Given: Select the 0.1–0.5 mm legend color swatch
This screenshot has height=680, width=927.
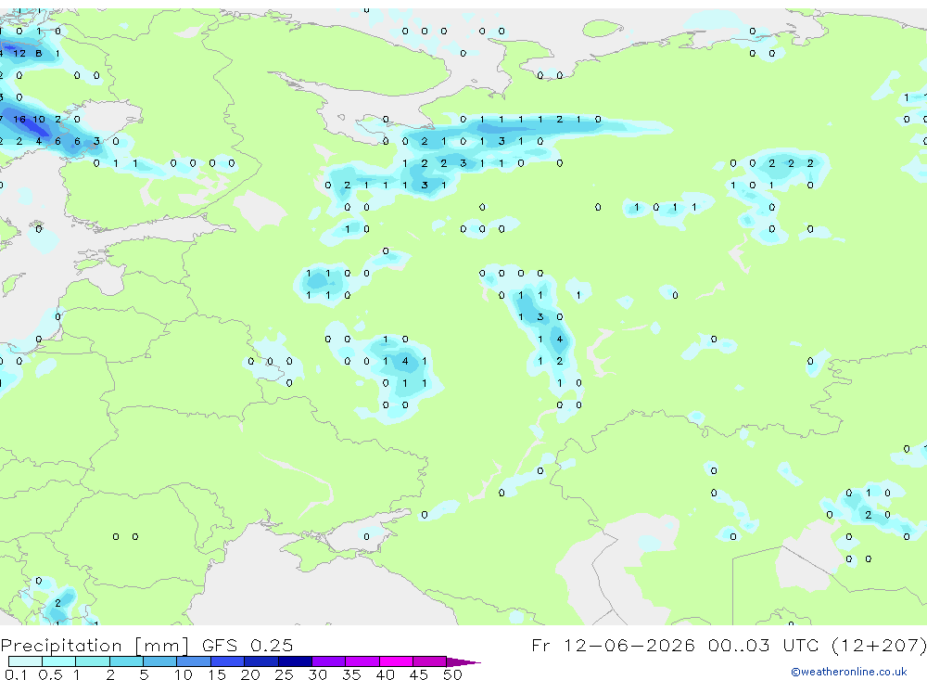Looking at the screenshot, I should [x=25, y=661].
